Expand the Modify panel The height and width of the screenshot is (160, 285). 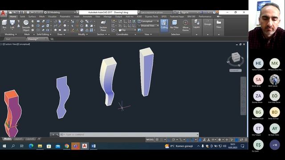83,34
